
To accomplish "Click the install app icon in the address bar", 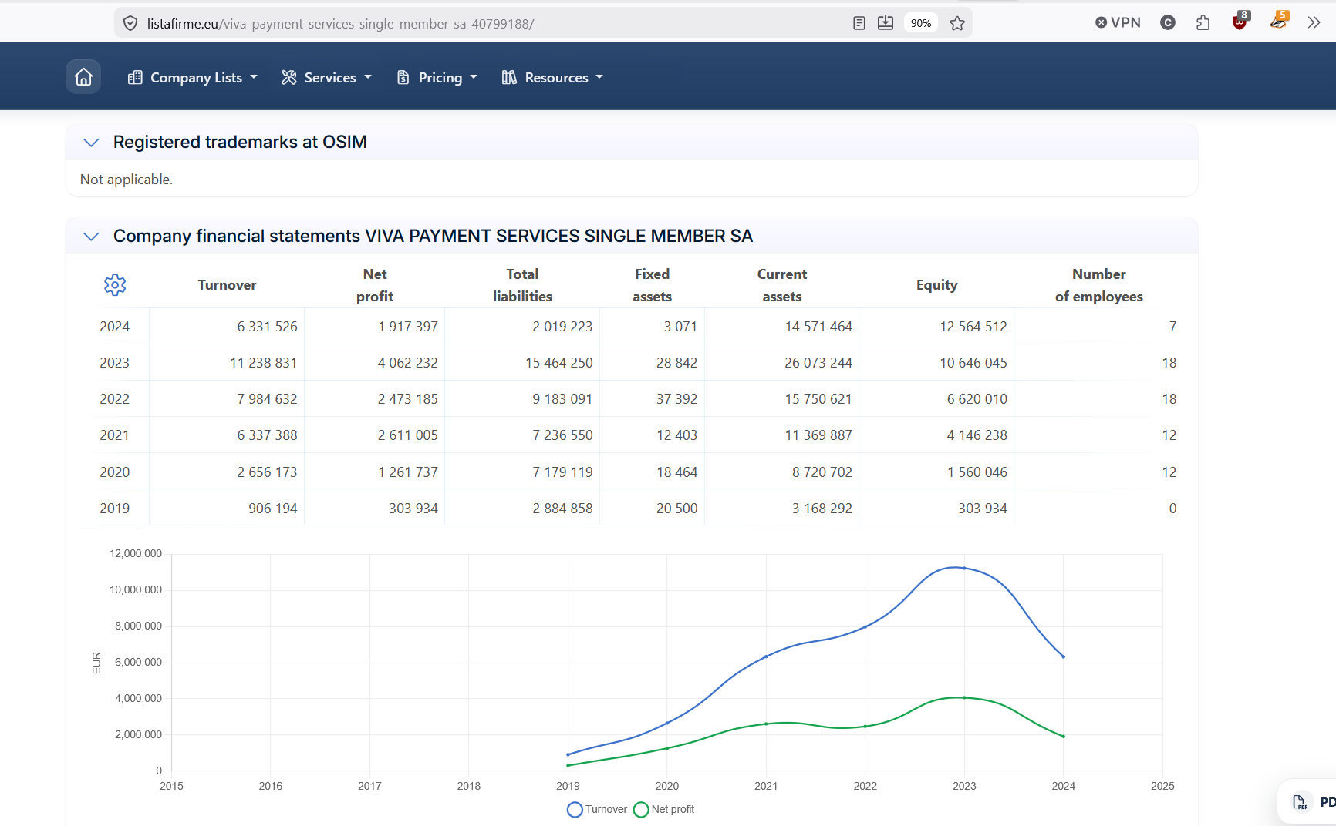I will pyautogui.click(x=886, y=23).
